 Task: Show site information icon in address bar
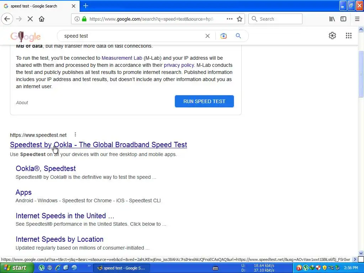pos(77,19)
